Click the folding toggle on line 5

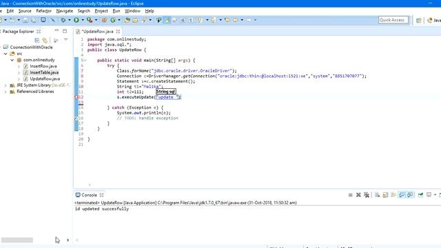(85, 60)
